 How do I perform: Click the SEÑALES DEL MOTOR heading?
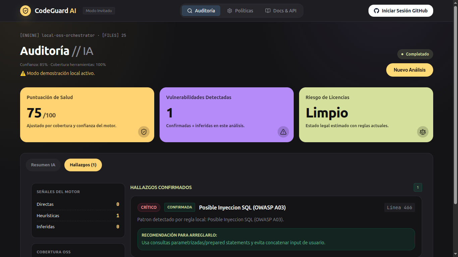pyautogui.click(x=58, y=192)
